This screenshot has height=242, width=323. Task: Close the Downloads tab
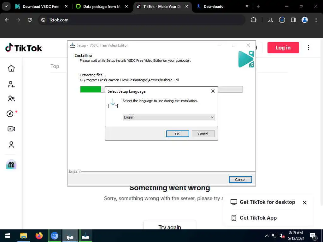coord(247,6)
